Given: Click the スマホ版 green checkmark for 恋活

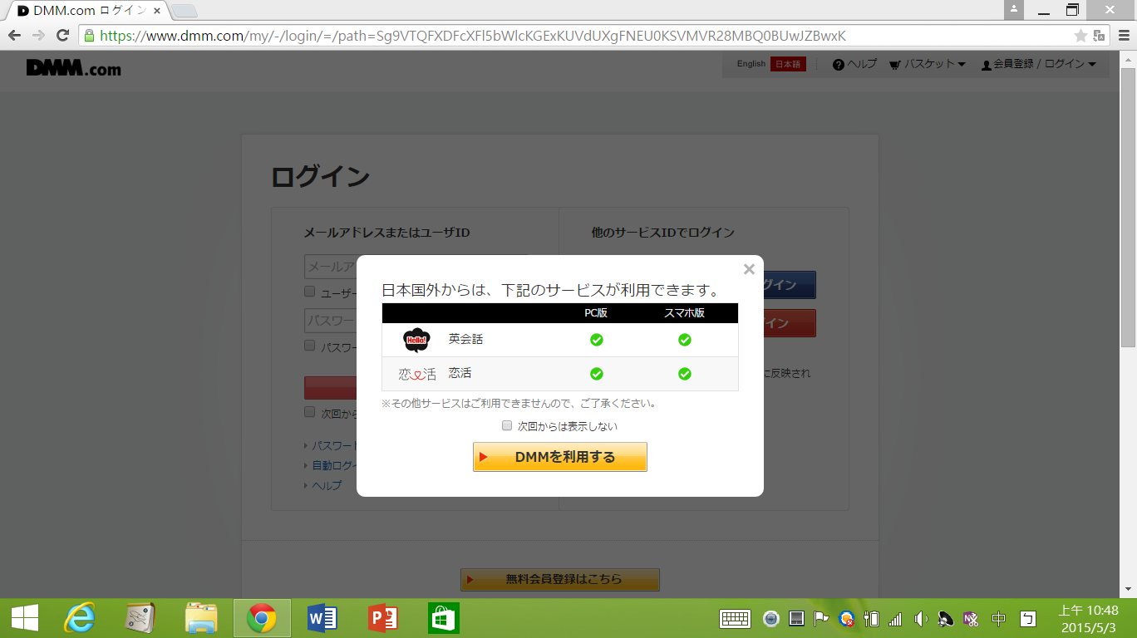Looking at the screenshot, I should click(684, 374).
